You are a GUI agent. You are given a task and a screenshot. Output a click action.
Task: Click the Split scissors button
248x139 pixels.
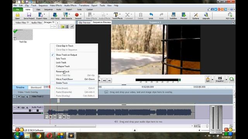208,79
